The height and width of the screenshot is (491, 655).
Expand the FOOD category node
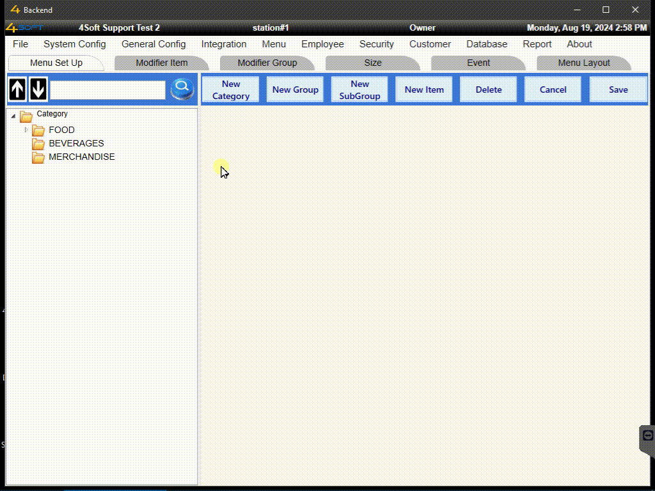click(26, 130)
